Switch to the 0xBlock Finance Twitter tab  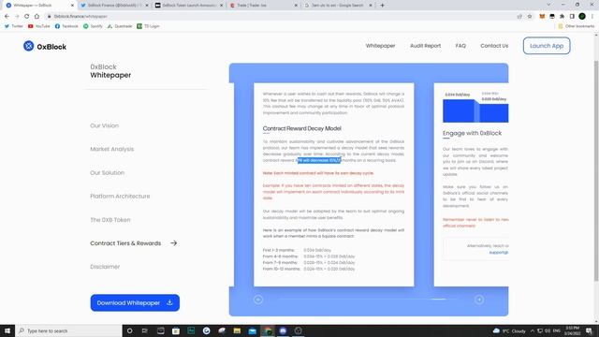[114, 6]
